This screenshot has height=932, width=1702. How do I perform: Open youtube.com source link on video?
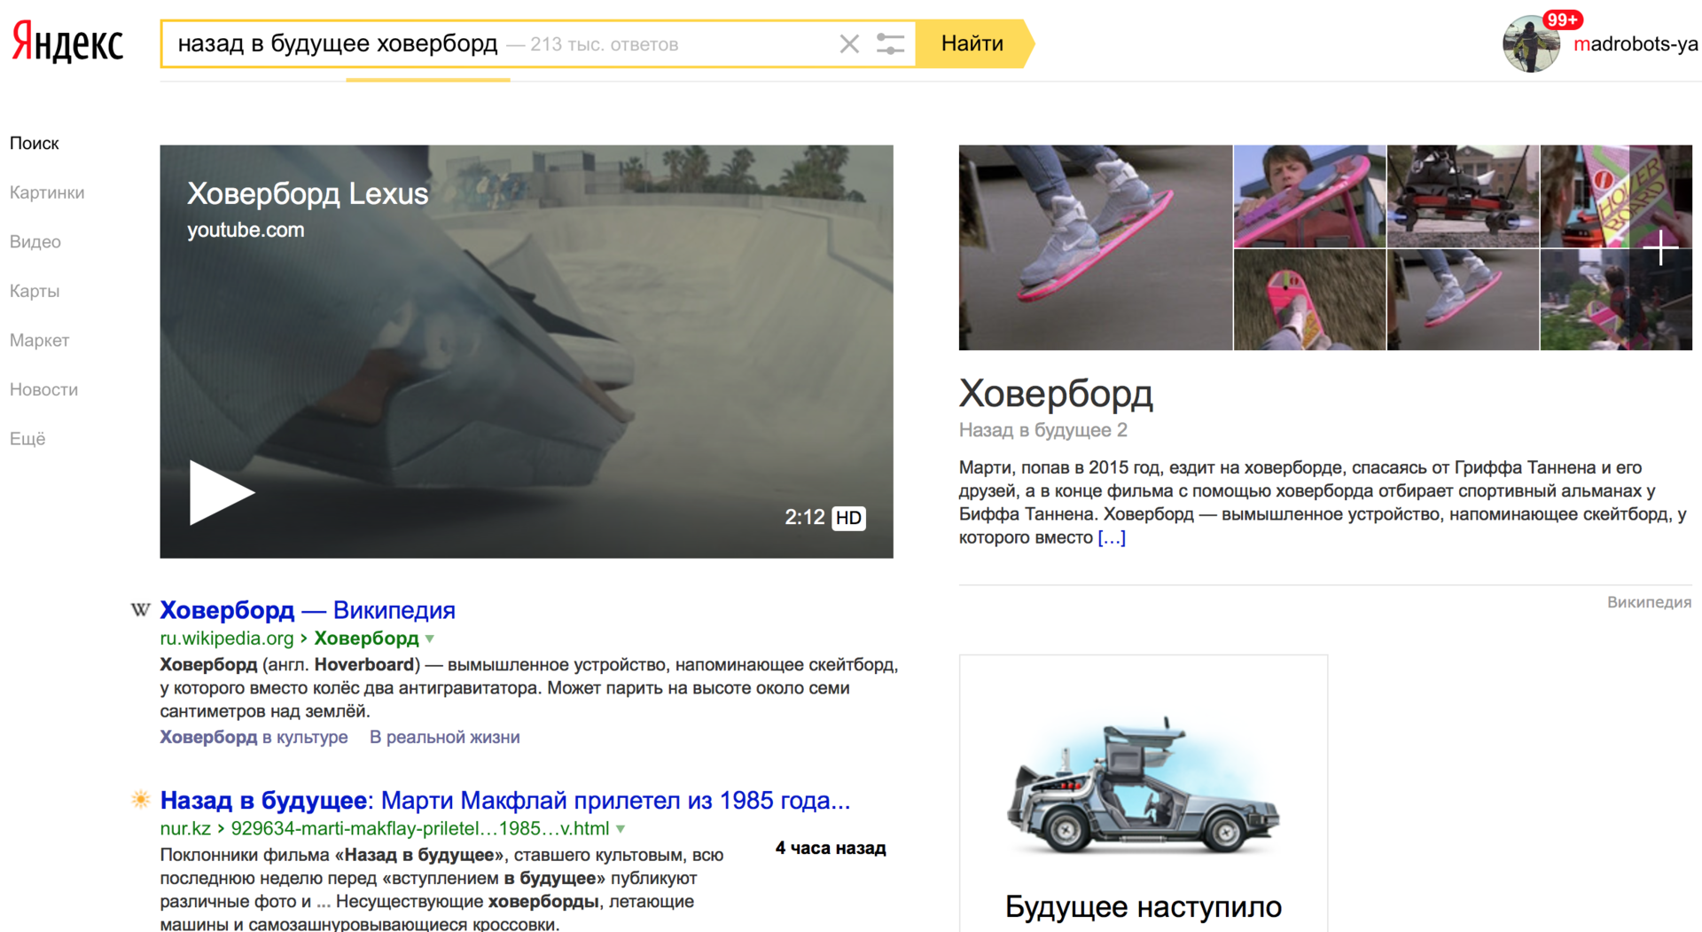246,230
